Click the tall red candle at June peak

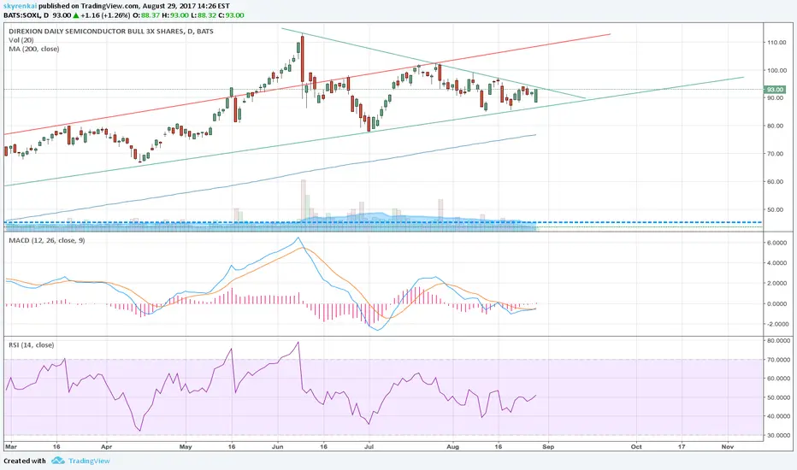[303, 60]
